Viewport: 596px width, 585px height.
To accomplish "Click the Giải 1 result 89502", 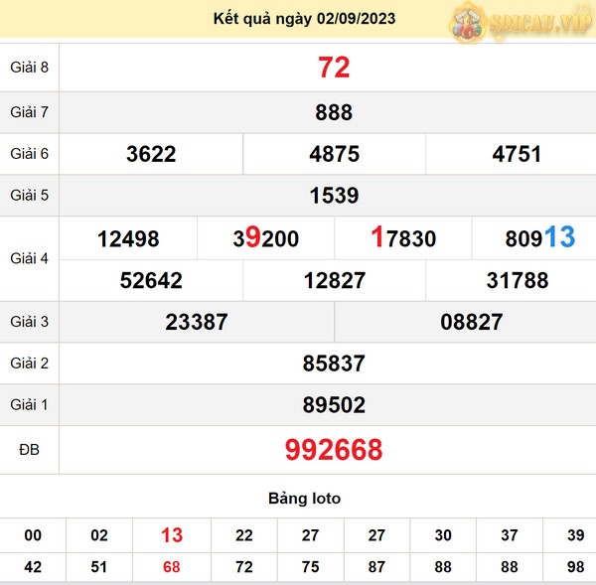I will click(x=334, y=405).
